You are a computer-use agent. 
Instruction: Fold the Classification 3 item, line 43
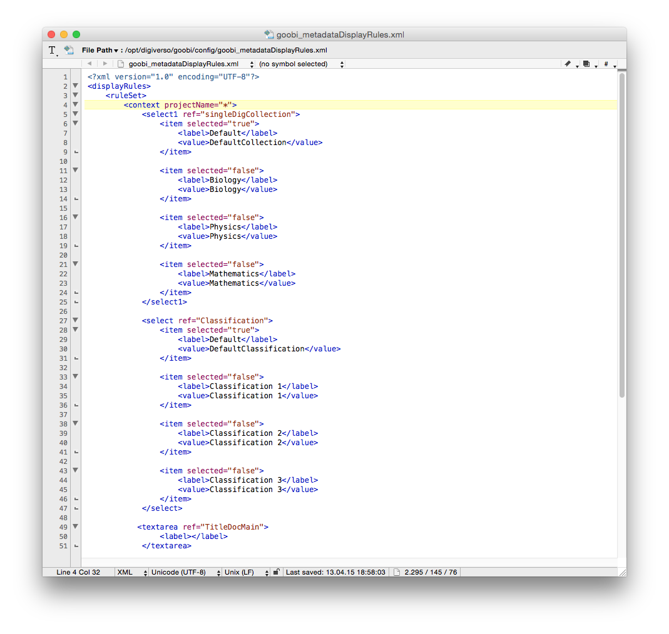[x=76, y=470]
